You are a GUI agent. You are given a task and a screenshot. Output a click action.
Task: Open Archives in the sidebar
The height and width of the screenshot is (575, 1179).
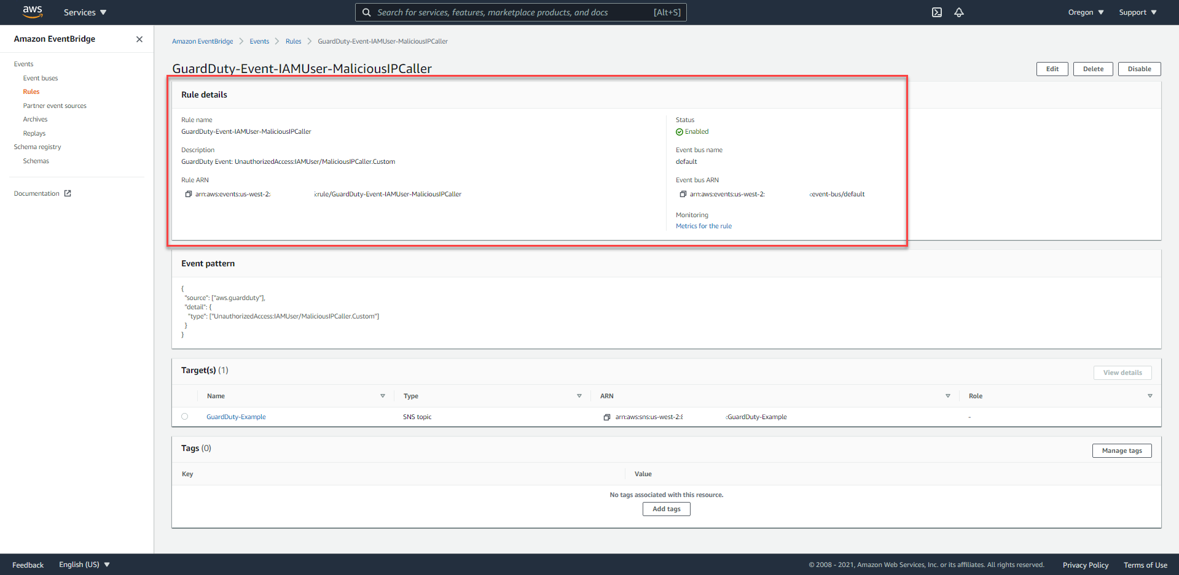tap(35, 119)
